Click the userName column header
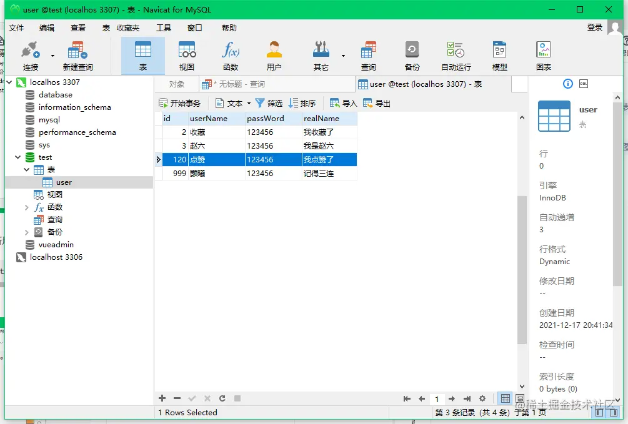This screenshot has height=424, width=628. point(217,119)
